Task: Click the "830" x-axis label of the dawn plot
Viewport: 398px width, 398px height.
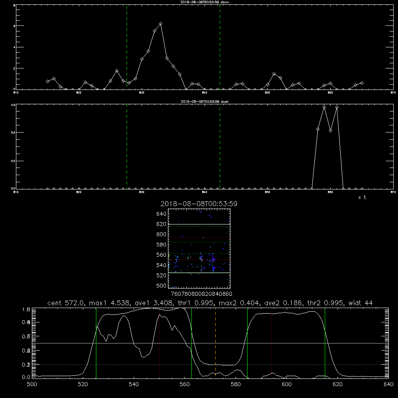Action: (142, 93)
